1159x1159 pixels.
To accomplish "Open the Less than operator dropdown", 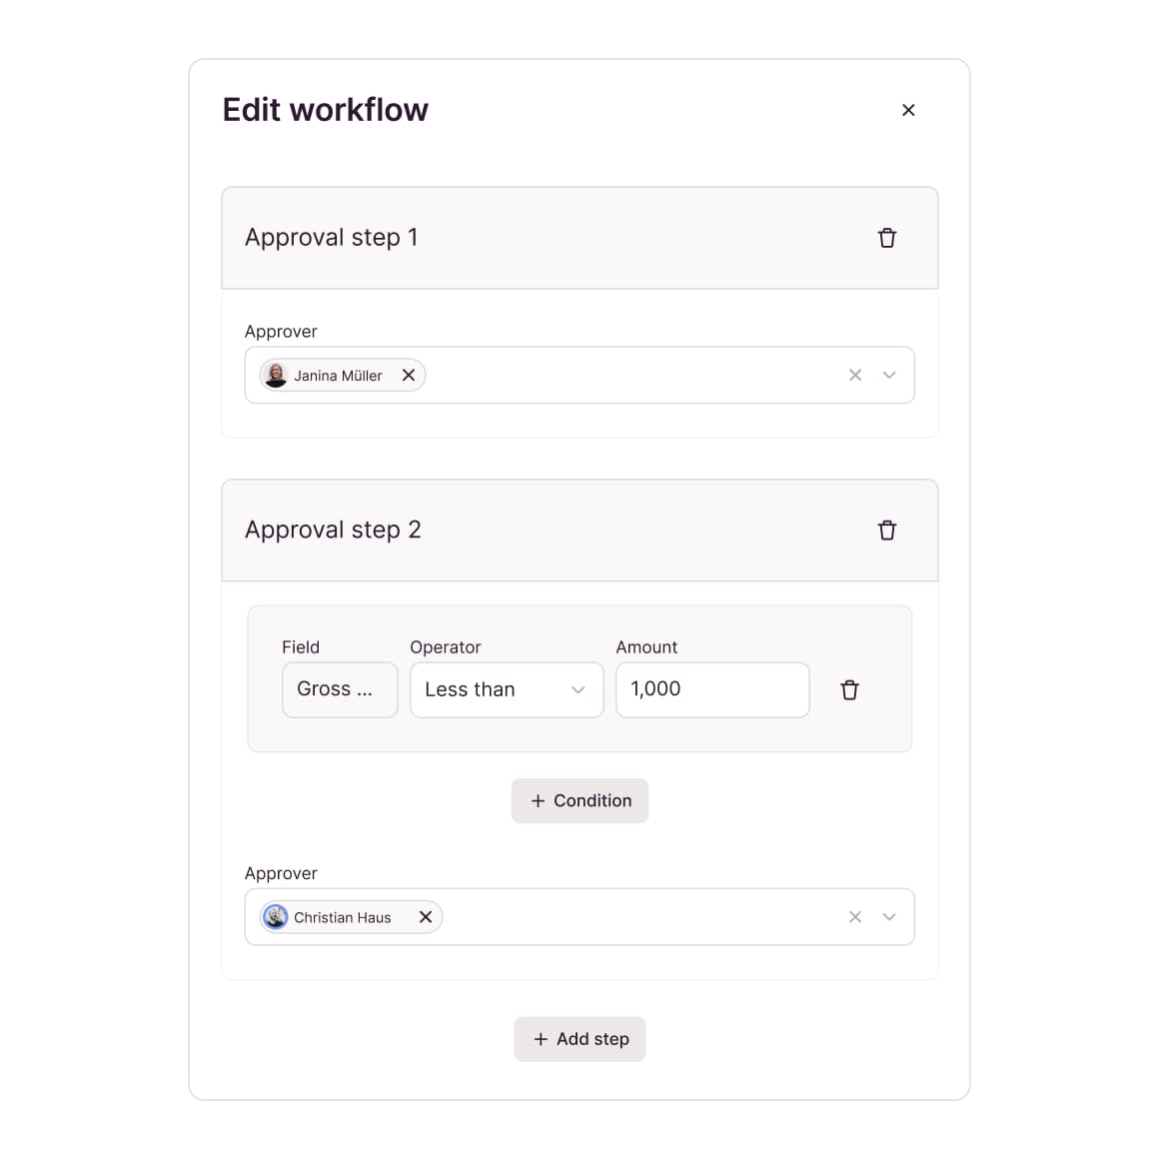I will [507, 690].
